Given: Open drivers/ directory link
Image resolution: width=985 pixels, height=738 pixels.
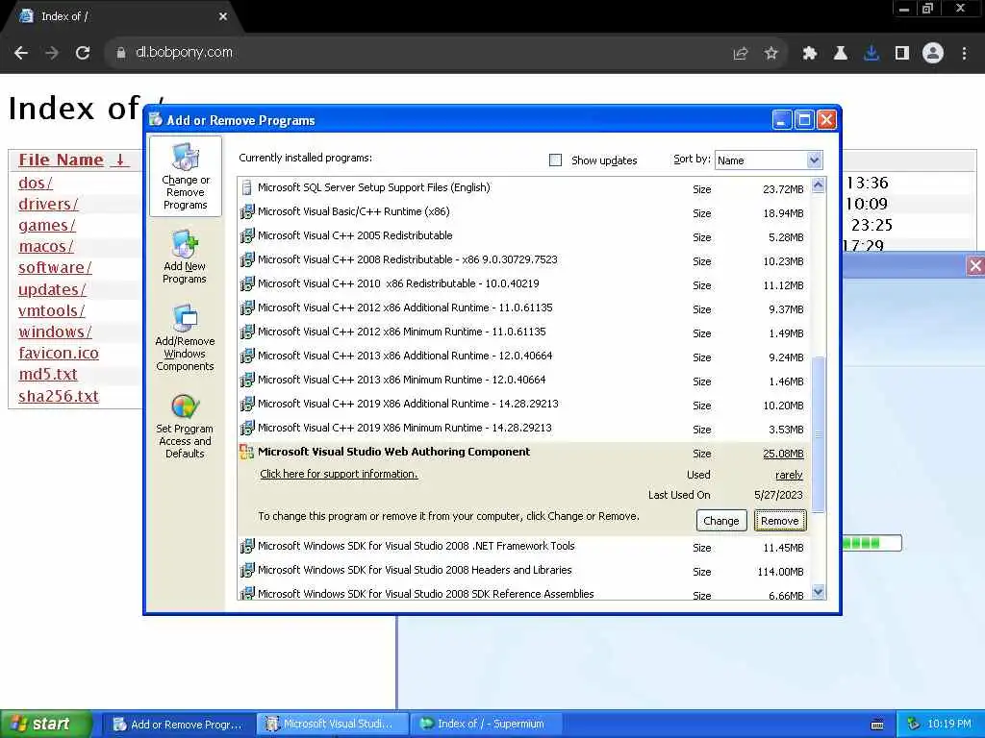Looking at the screenshot, I should (48, 204).
